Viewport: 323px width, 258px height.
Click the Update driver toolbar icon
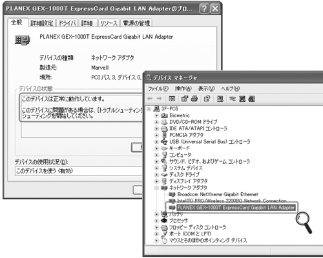[x=233, y=99]
